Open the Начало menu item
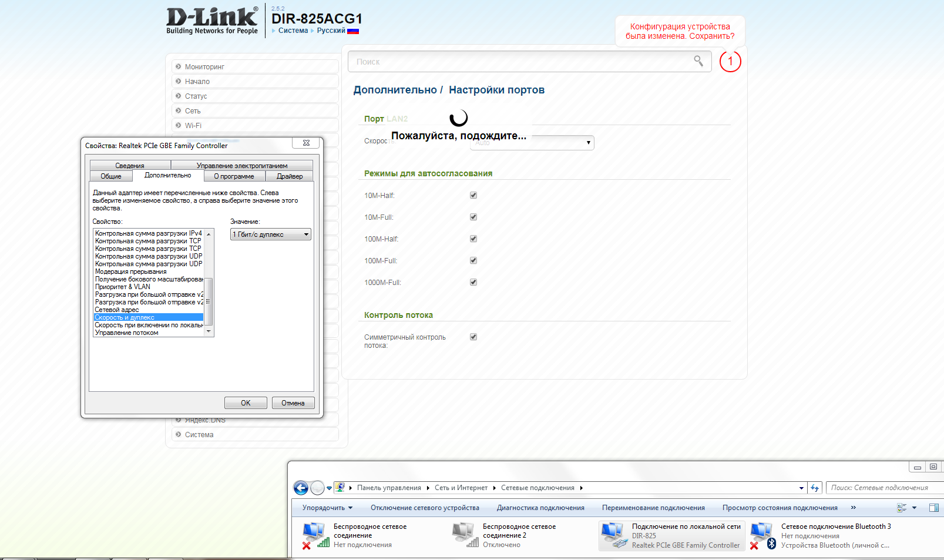The image size is (944, 560). [255, 81]
